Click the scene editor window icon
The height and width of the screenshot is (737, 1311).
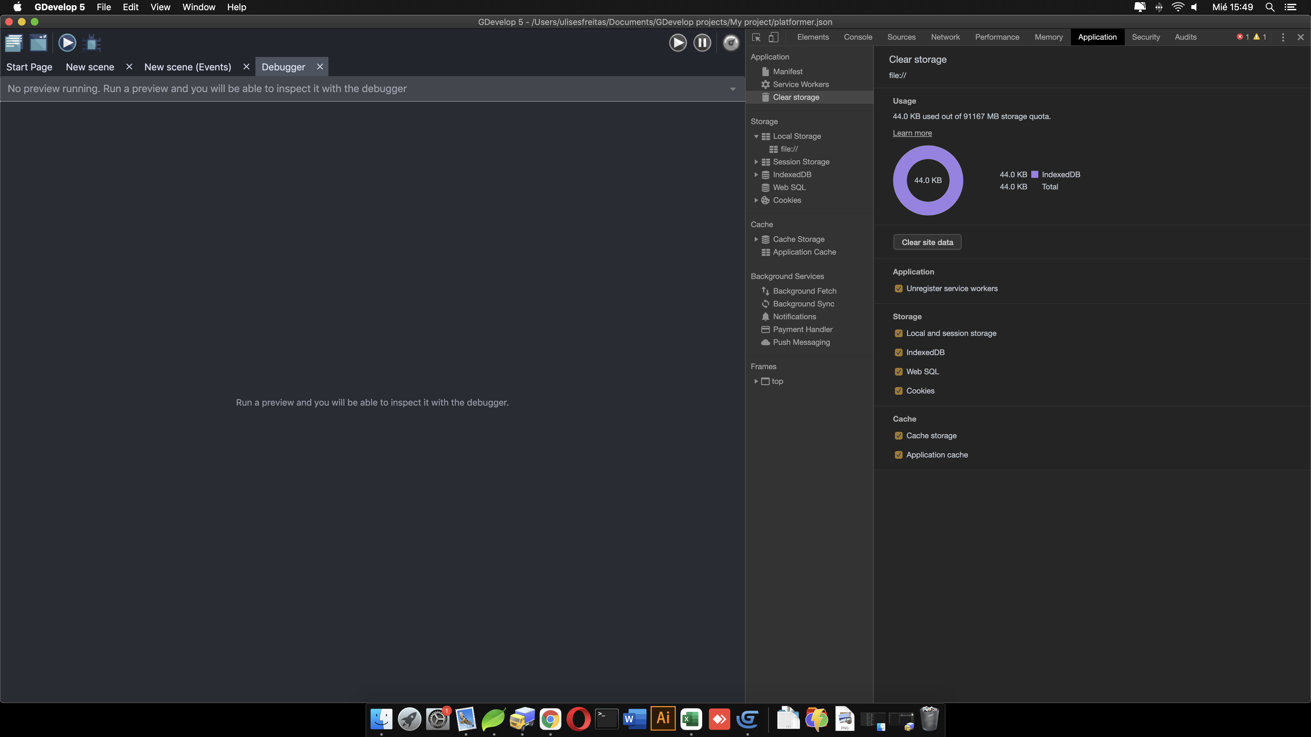pyautogui.click(x=38, y=43)
